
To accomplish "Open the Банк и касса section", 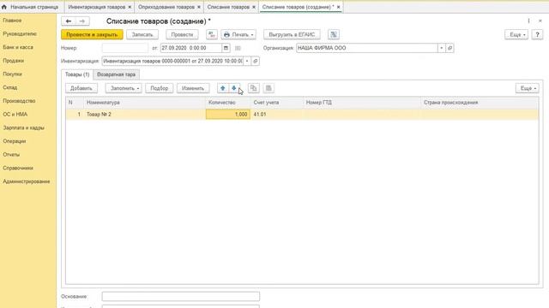I will tap(18, 47).
